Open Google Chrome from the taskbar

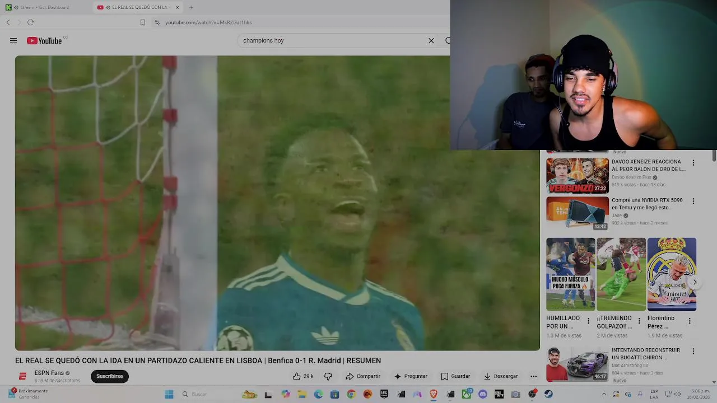click(351, 394)
